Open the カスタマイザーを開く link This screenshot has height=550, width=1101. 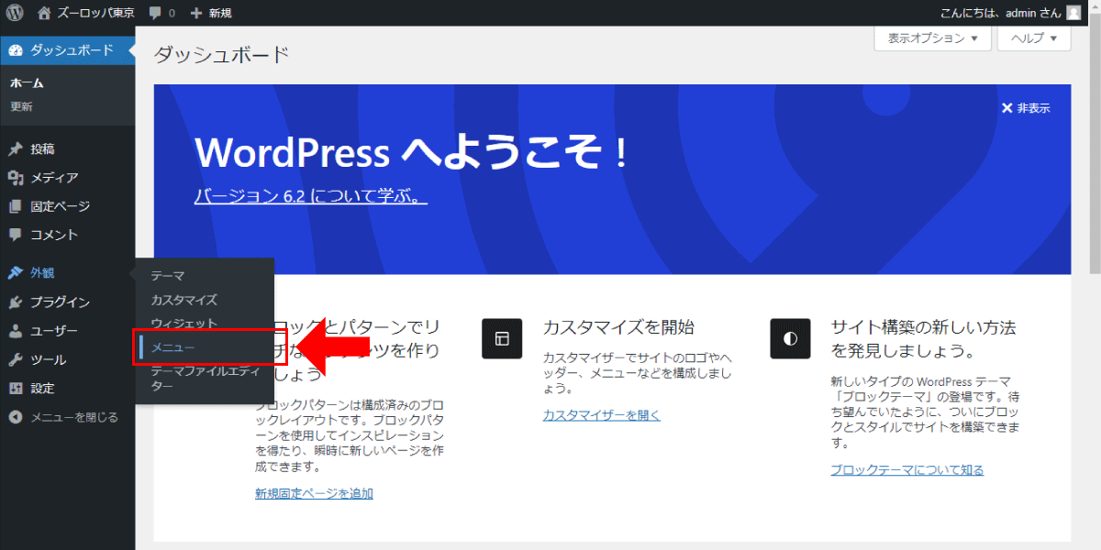[602, 415]
